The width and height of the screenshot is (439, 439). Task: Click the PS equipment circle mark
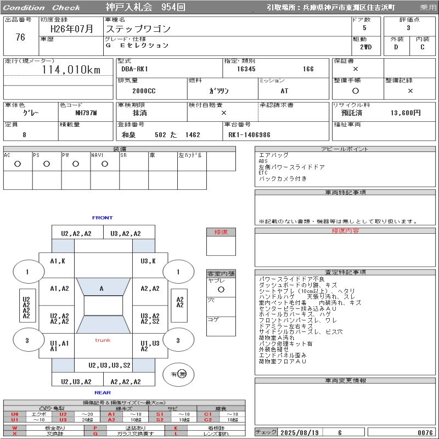pos(47,164)
